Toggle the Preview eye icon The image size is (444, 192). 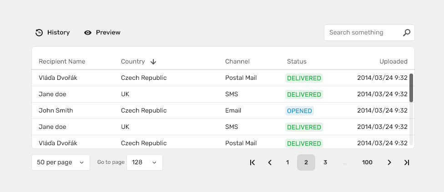pos(88,33)
